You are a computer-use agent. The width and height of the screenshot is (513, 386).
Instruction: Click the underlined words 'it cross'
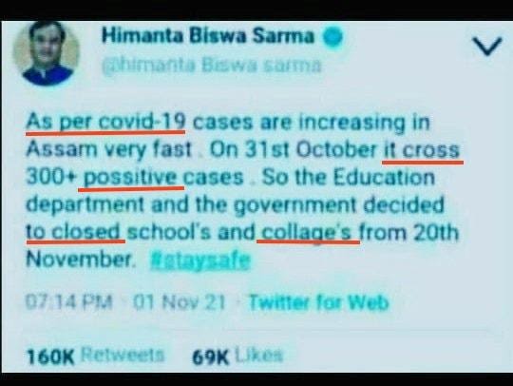click(x=422, y=150)
